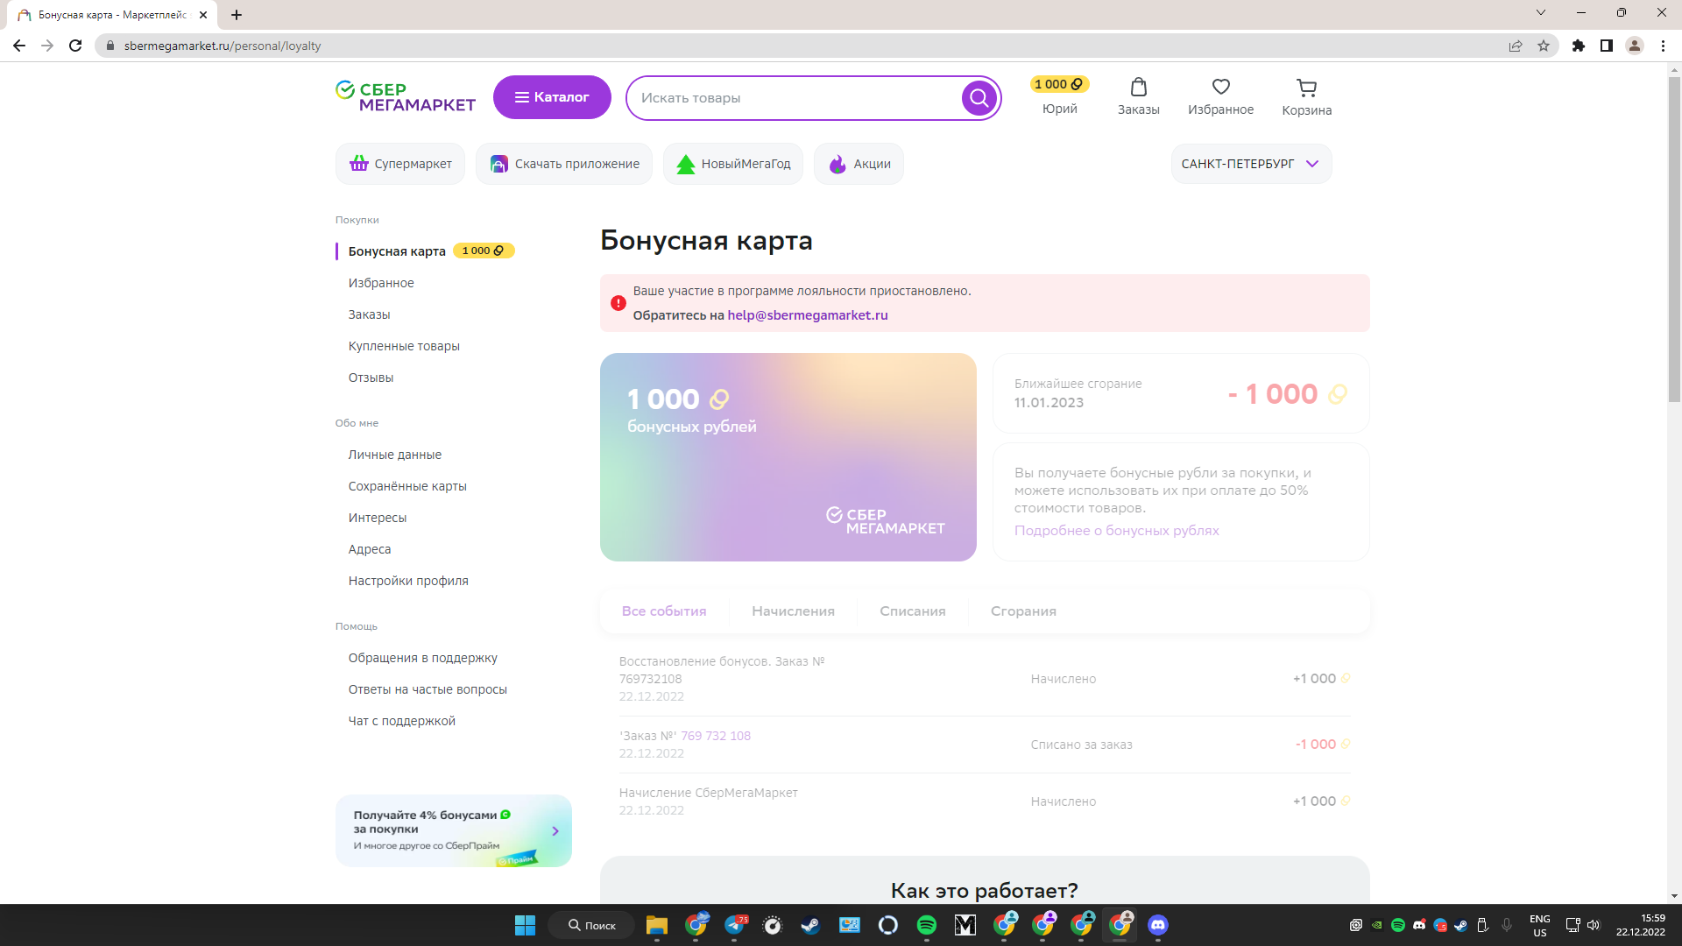Open Отзывы in the sidebar
Screen dimensions: 1682x946
(371, 378)
